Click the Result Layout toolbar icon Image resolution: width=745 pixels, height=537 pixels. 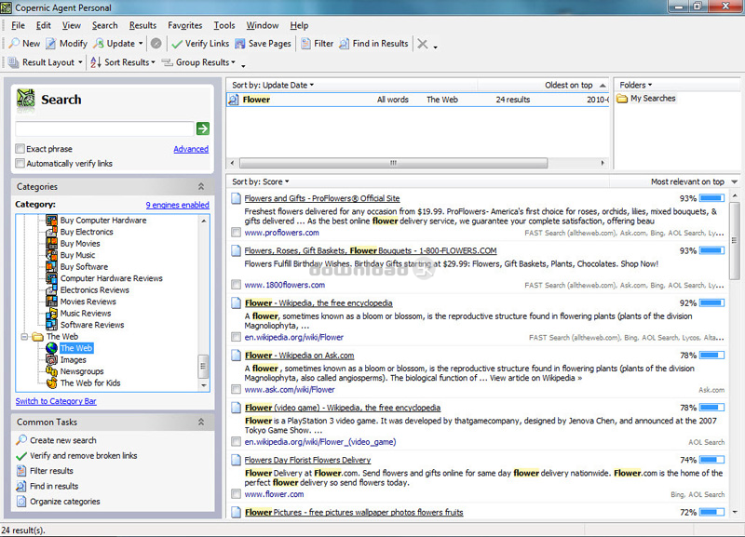point(13,62)
